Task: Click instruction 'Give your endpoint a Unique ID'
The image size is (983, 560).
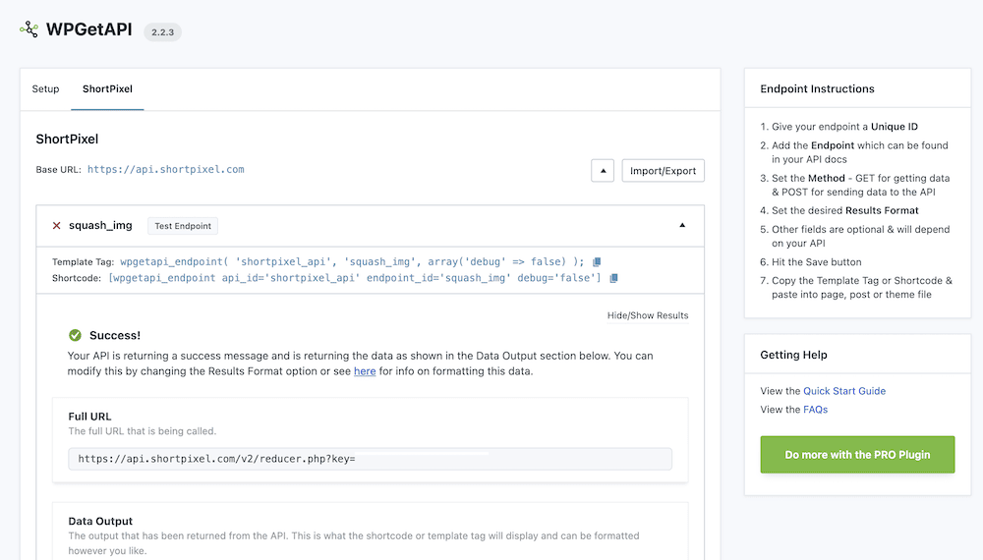Action: (x=844, y=127)
